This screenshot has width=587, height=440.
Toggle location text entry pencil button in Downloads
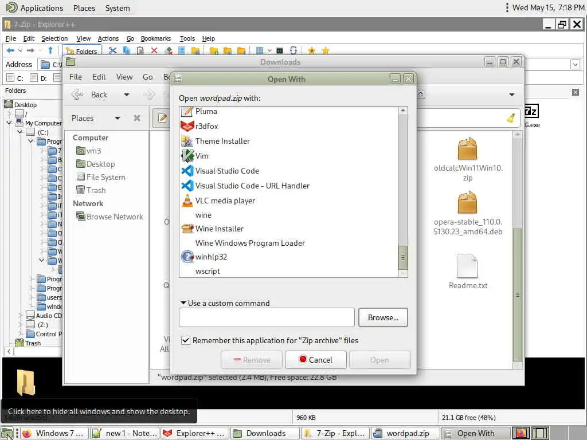[x=162, y=118]
